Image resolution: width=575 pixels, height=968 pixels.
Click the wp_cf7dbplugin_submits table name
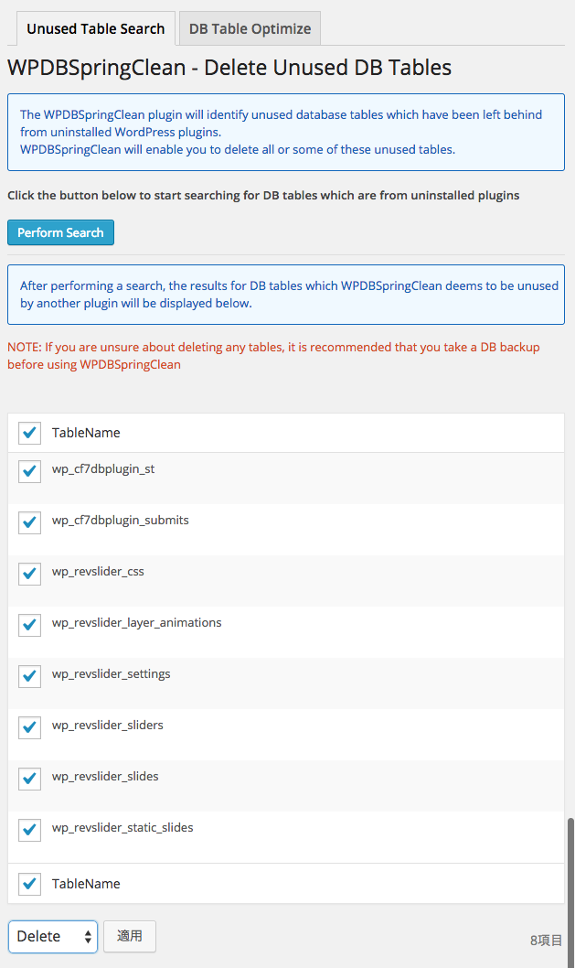click(121, 521)
